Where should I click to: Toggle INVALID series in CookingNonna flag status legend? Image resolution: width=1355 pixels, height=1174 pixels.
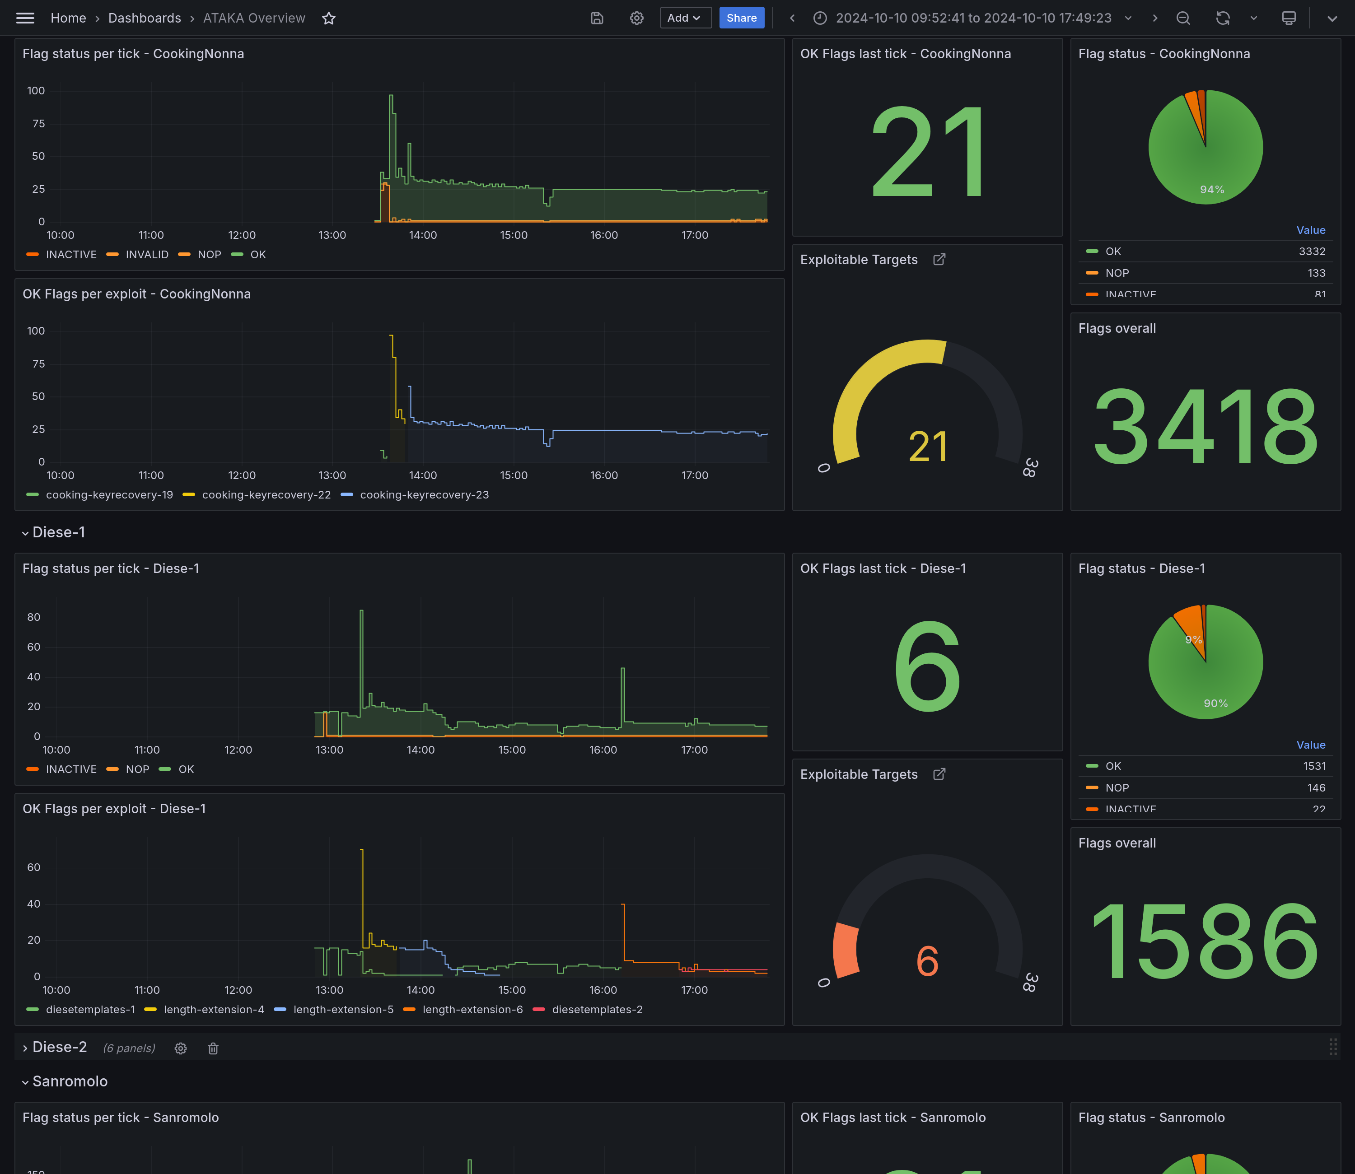click(x=146, y=255)
